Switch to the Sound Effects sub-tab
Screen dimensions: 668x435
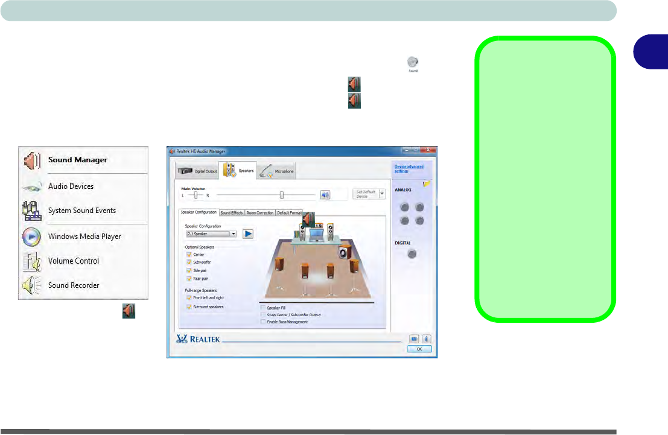pyautogui.click(x=231, y=212)
